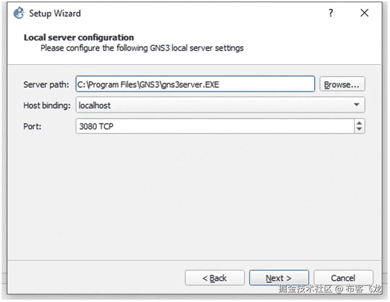This screenshot has height=302, width=390.
Task: Click the GNS3 logo beside Setup Wizard text
Action: coord(18,13)
